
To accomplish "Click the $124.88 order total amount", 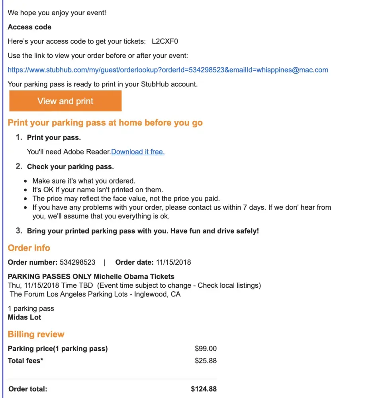I will click(204, 389).
